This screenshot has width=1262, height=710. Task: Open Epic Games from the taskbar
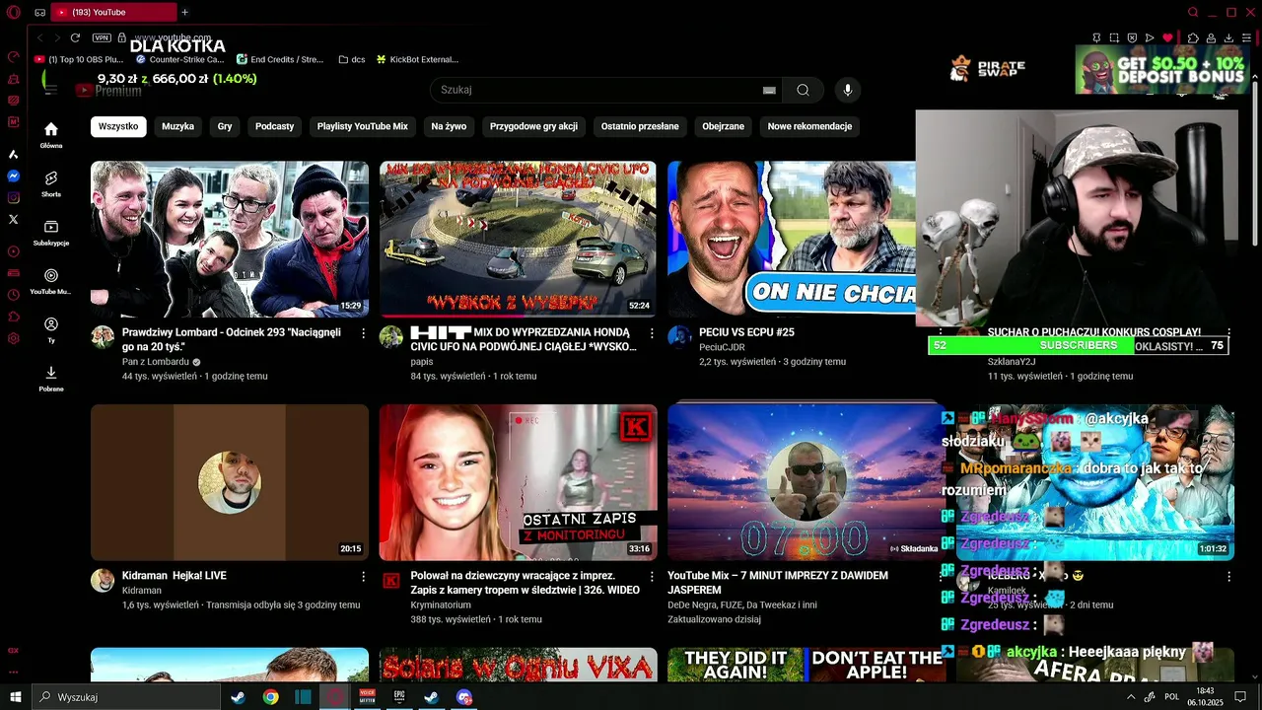click(399, 697)
